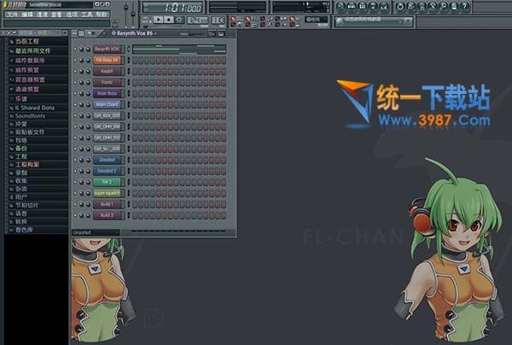Viewport: 512px width, 345px height.
Task: Mute the Resynth VOX channel
Action: tap(75, 50)
